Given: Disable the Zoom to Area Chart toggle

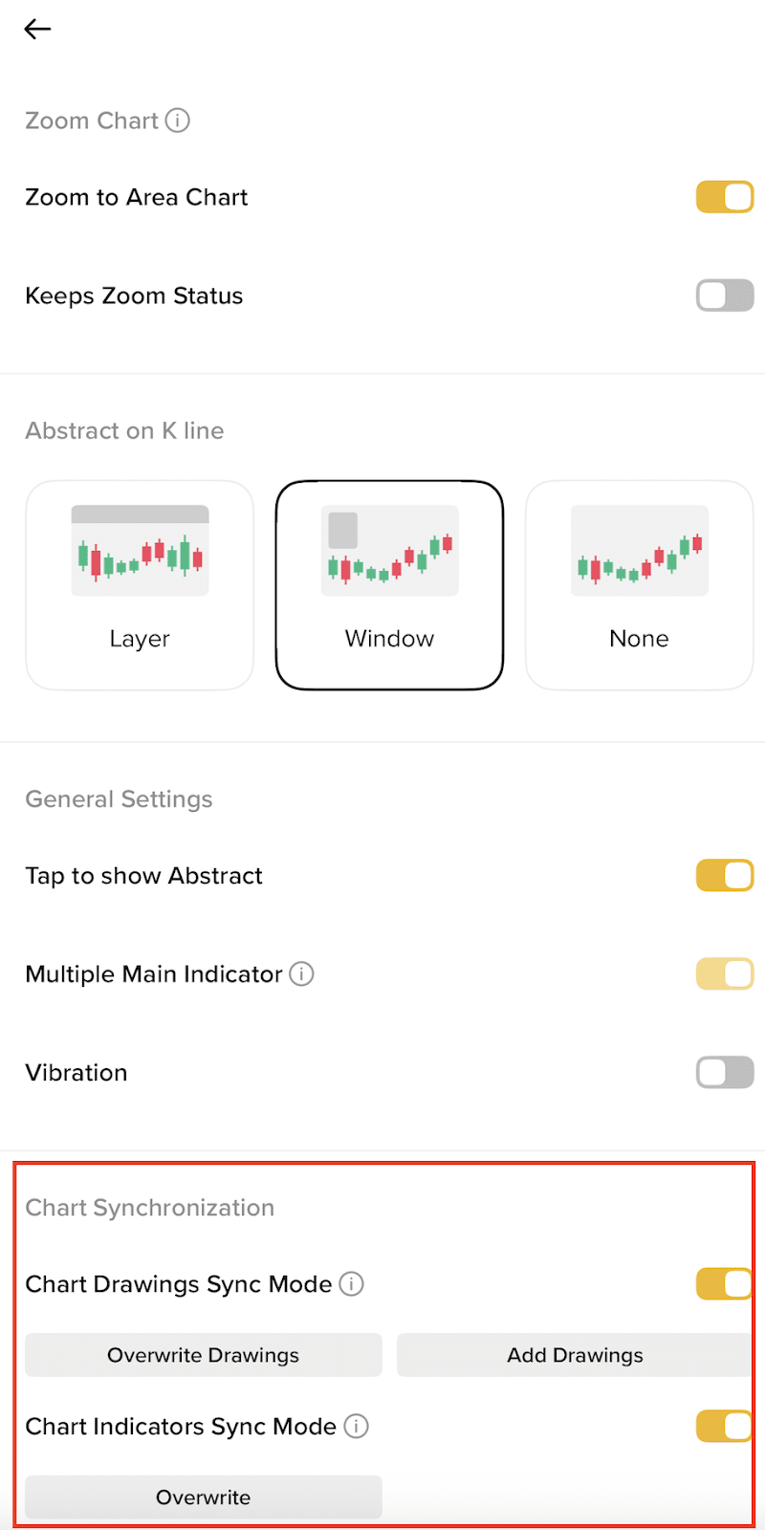Looking at the screenshot, I should pos(725,198).
